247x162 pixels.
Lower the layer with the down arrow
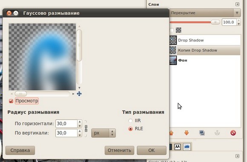(x=187, y=133)
